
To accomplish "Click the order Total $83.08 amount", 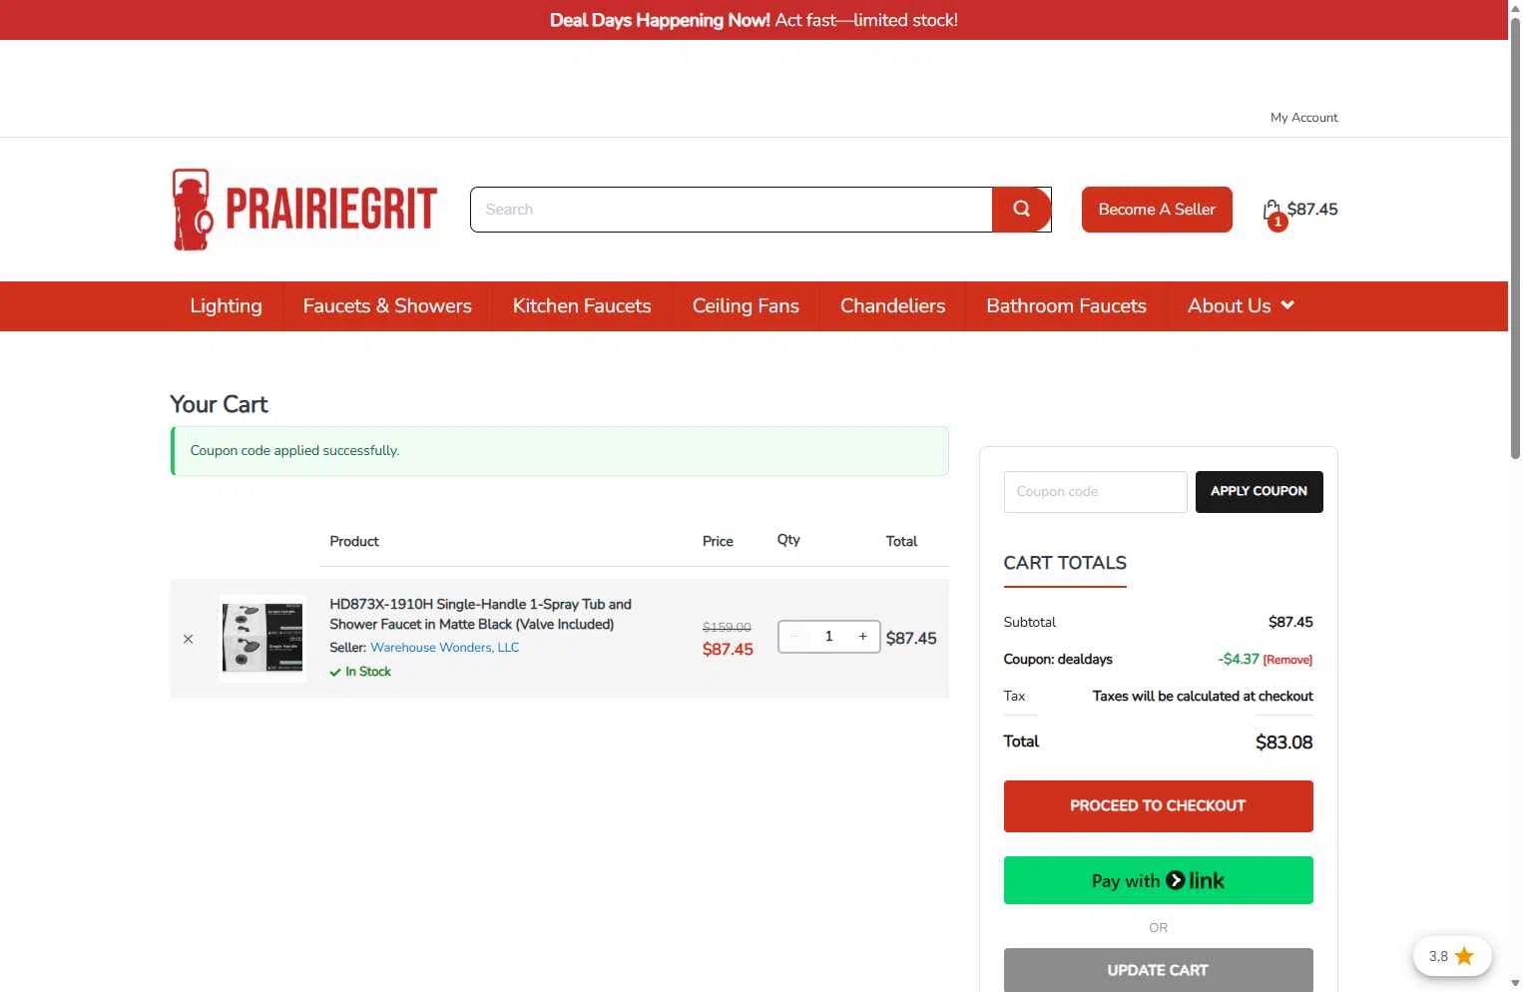I will click(1284, 743).
